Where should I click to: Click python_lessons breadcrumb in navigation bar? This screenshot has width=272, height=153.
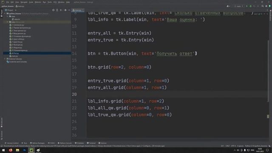8,6
